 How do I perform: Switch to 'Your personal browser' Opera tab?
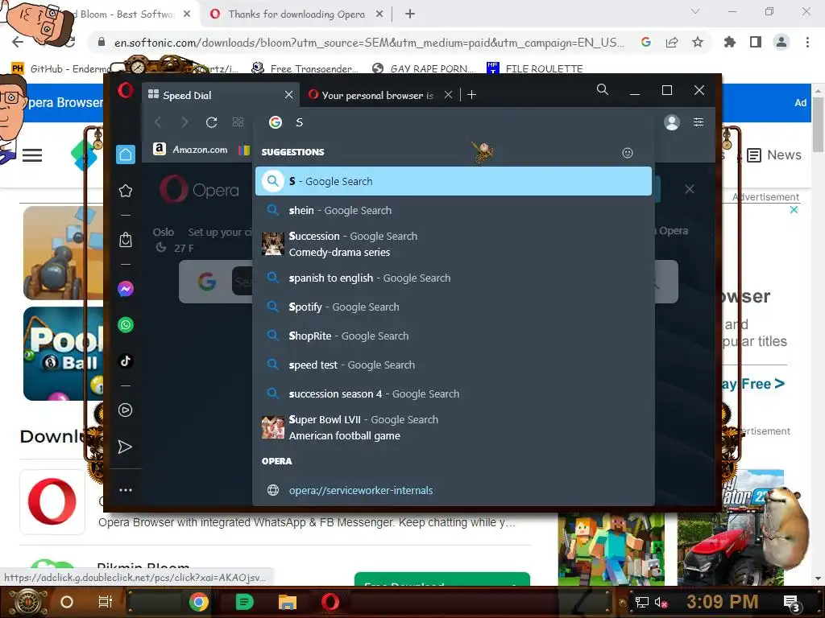tap(378, 95)
